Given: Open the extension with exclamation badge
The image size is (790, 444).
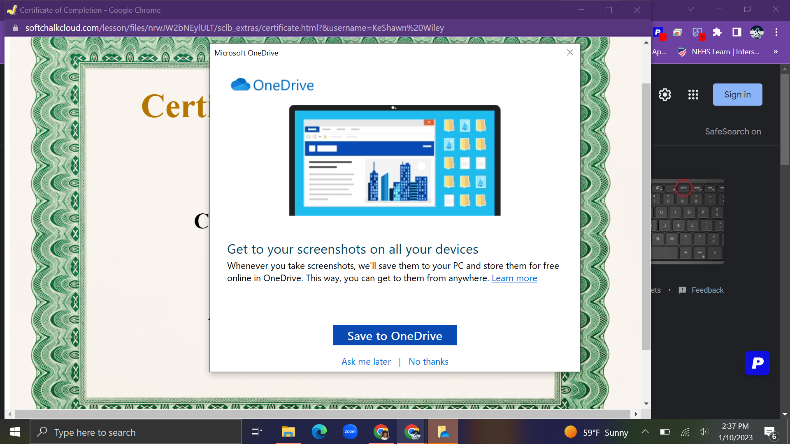Looking at the screenshot, I should coord(698,33).
